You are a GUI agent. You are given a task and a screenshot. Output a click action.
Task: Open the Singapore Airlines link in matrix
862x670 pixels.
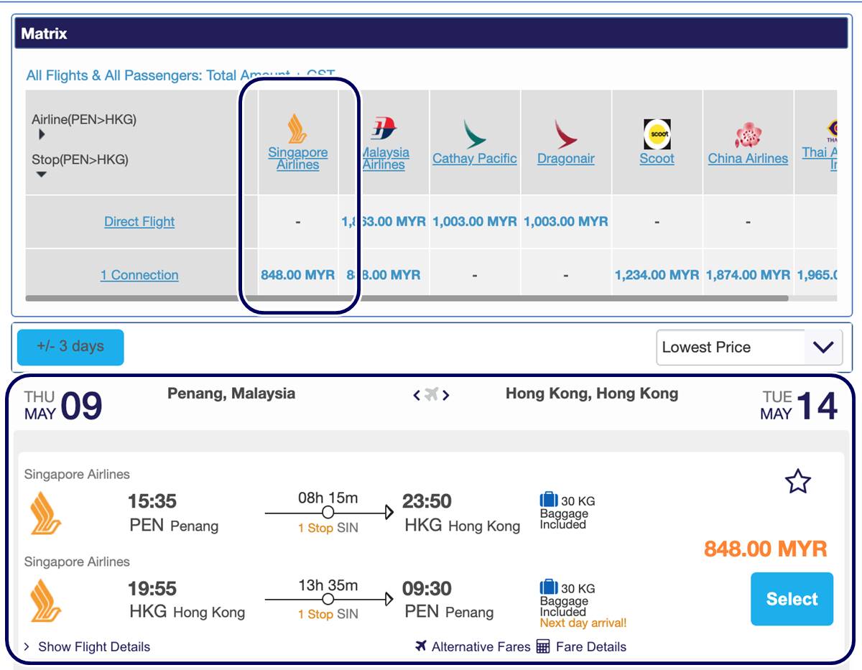[x=297, y=159]
